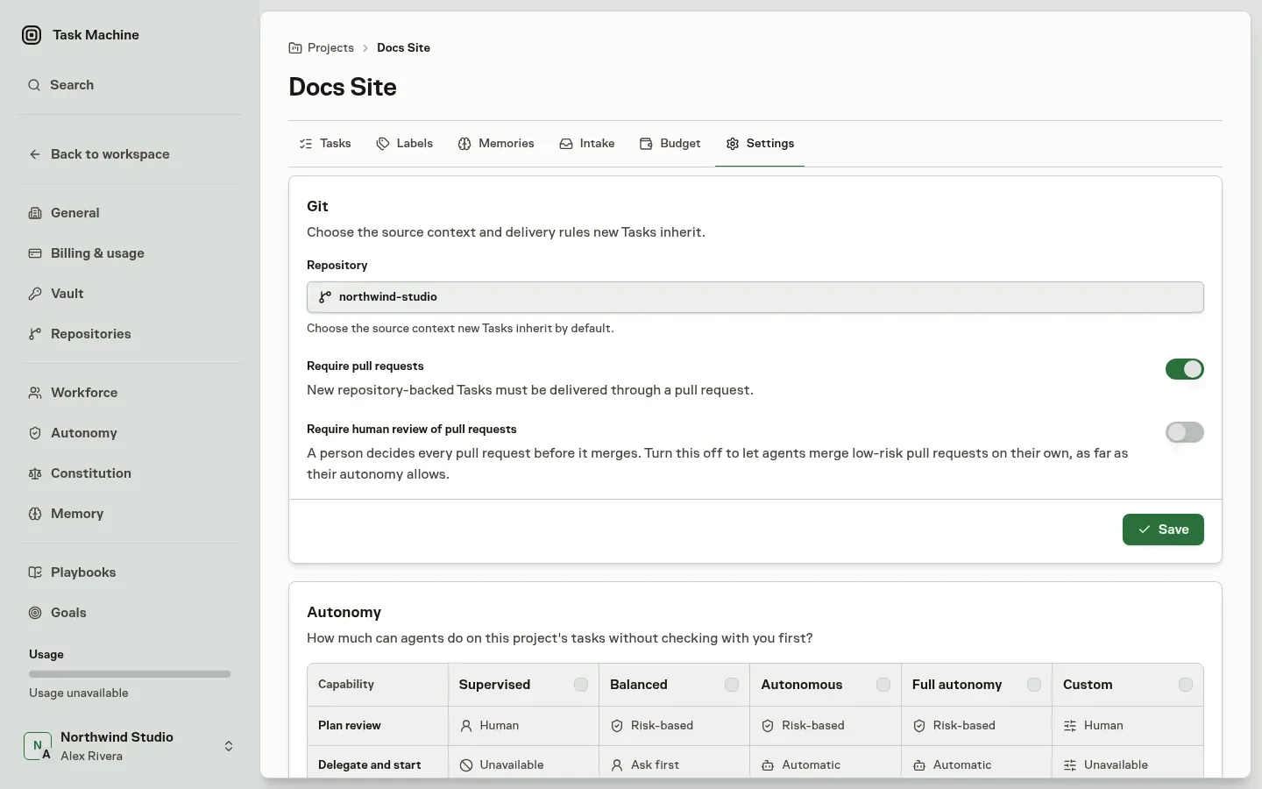Turn off Require pull requests switch

click(1185, 369)
